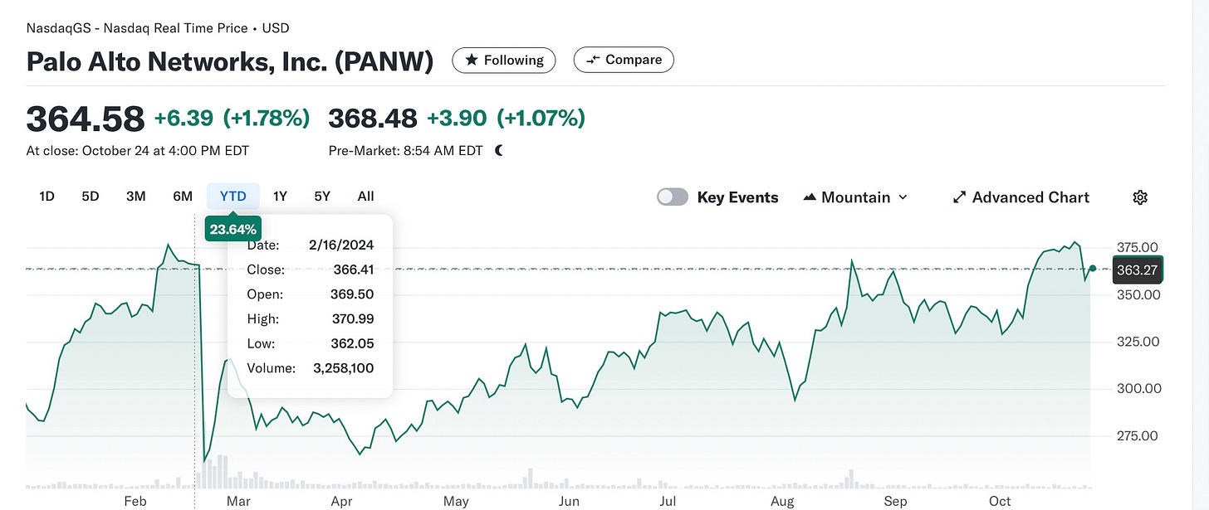Select the 3M time range
The height and width of the screenshot is (510, 1209).
click(136, 197)
